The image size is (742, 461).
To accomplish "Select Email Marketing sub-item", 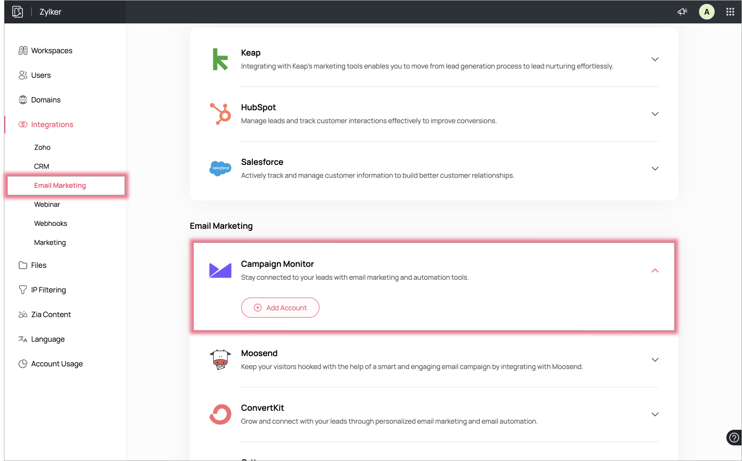I will pyautogui.click(x=60, y=185).
